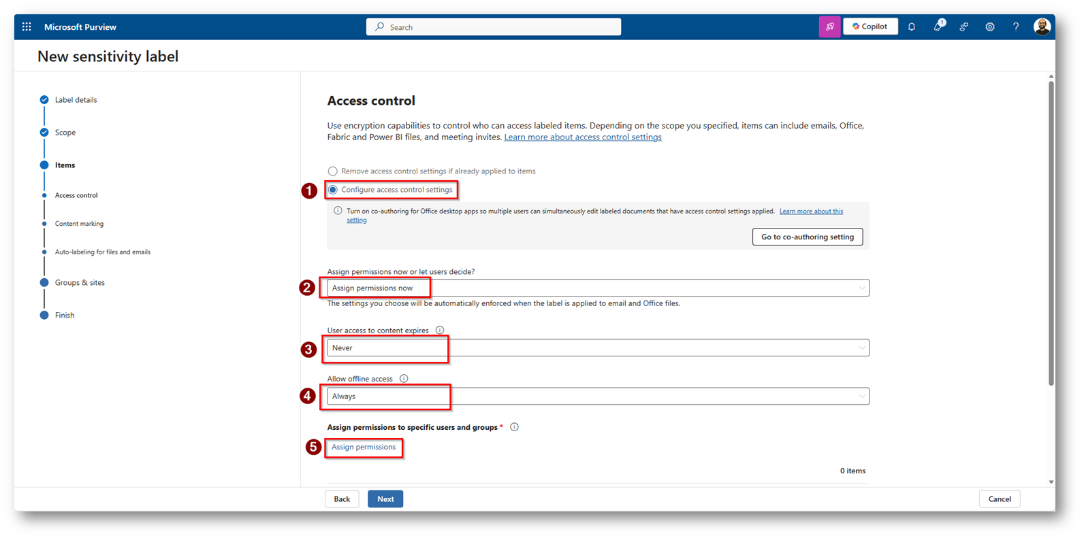The image size is (1084, 540).
Task: Click the page vertical scrollbar
Action: tap(1051, 231)
